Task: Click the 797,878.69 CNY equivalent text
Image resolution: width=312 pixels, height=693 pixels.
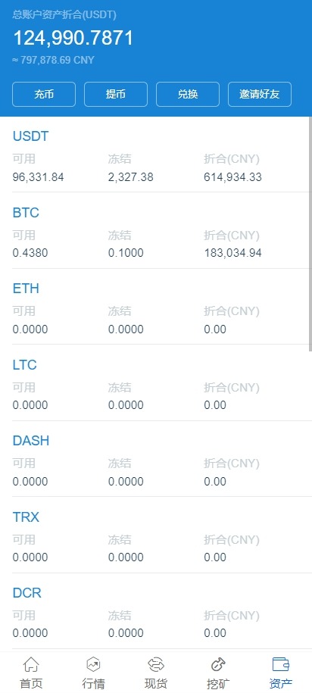Action: click(x=54, y=60)
